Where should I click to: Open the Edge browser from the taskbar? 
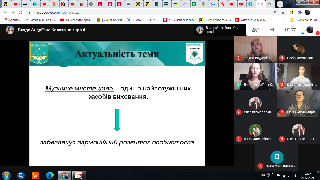[50, 175]
